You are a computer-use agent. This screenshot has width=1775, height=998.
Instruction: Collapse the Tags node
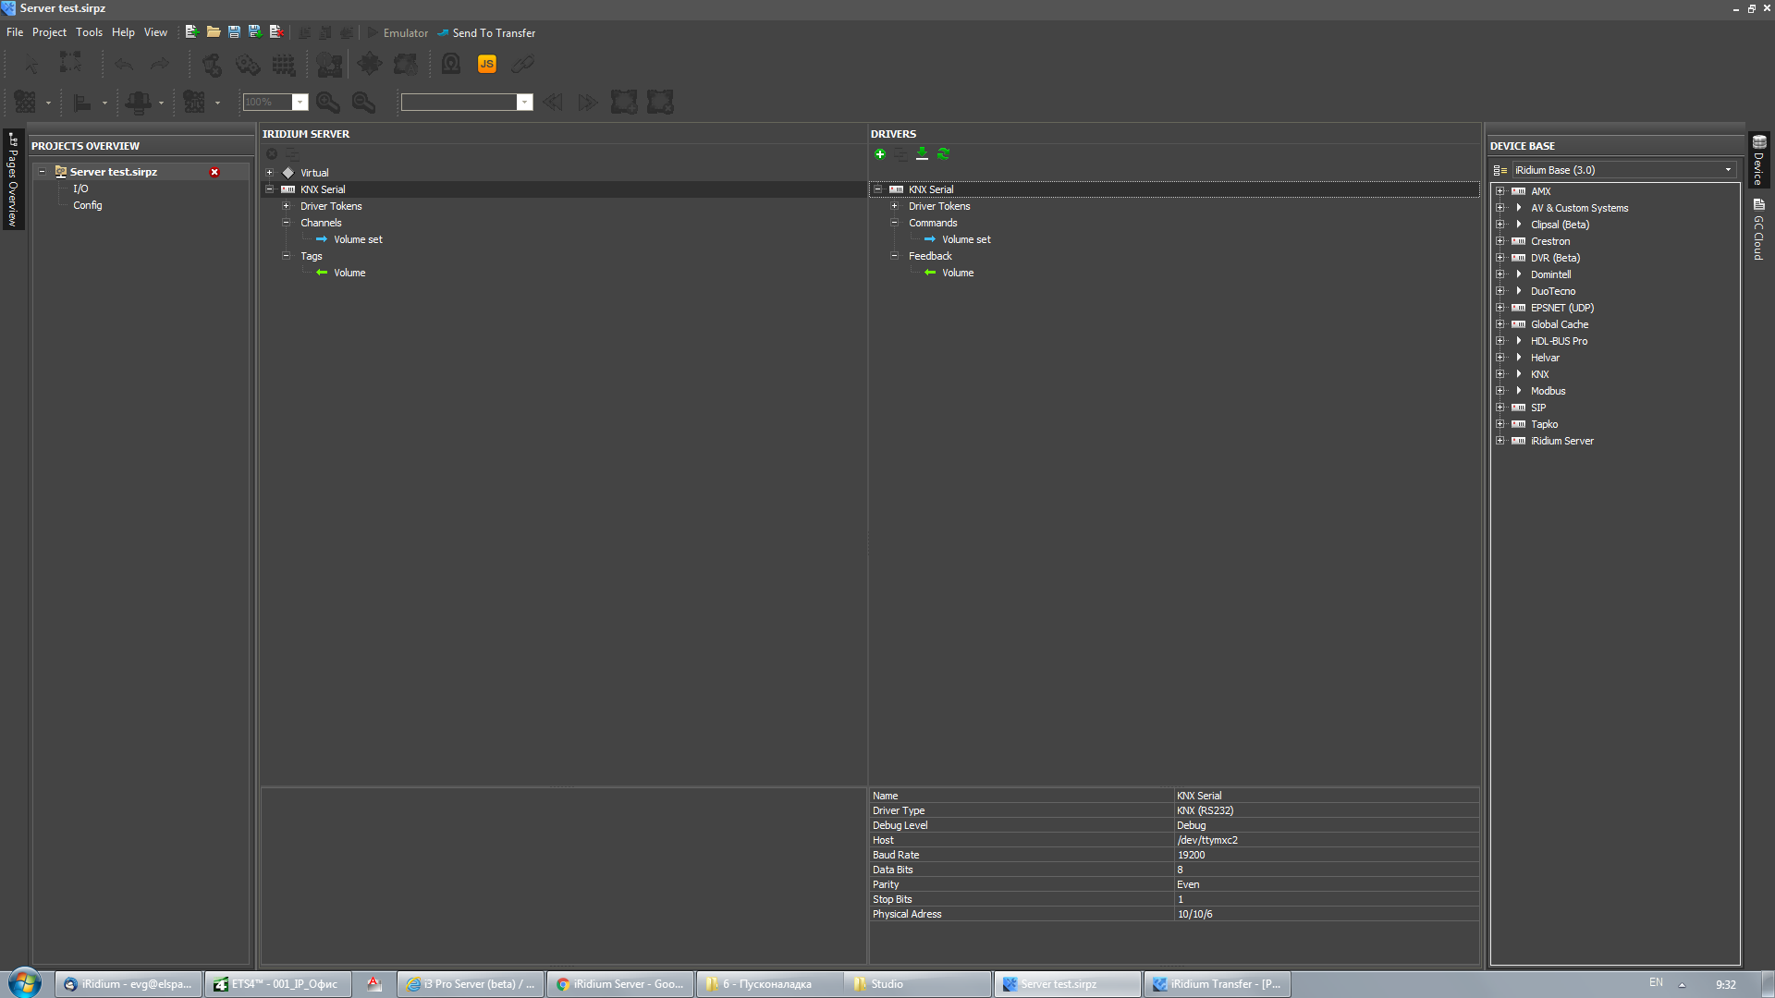[x=287, y=256]
